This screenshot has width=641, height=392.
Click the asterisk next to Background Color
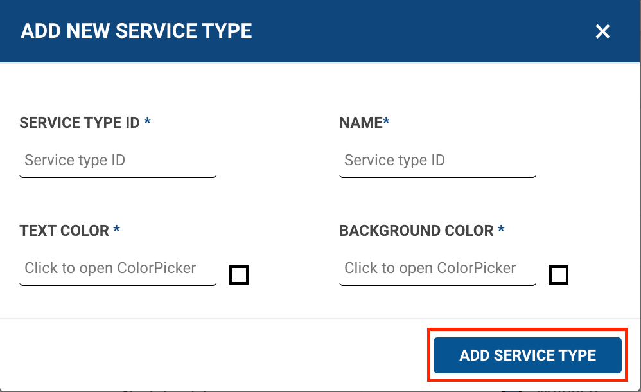(501, 230)
